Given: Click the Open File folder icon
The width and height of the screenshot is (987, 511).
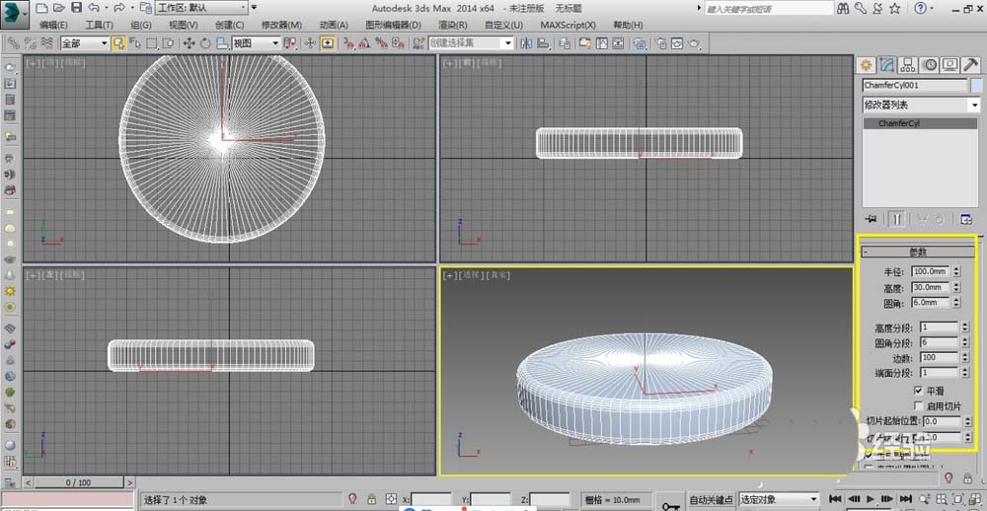Looking at the screenshot, I should pyautogui.click(x=59, y=8).
